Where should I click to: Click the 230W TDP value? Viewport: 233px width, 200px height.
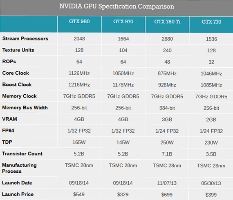tap(211, 143)
